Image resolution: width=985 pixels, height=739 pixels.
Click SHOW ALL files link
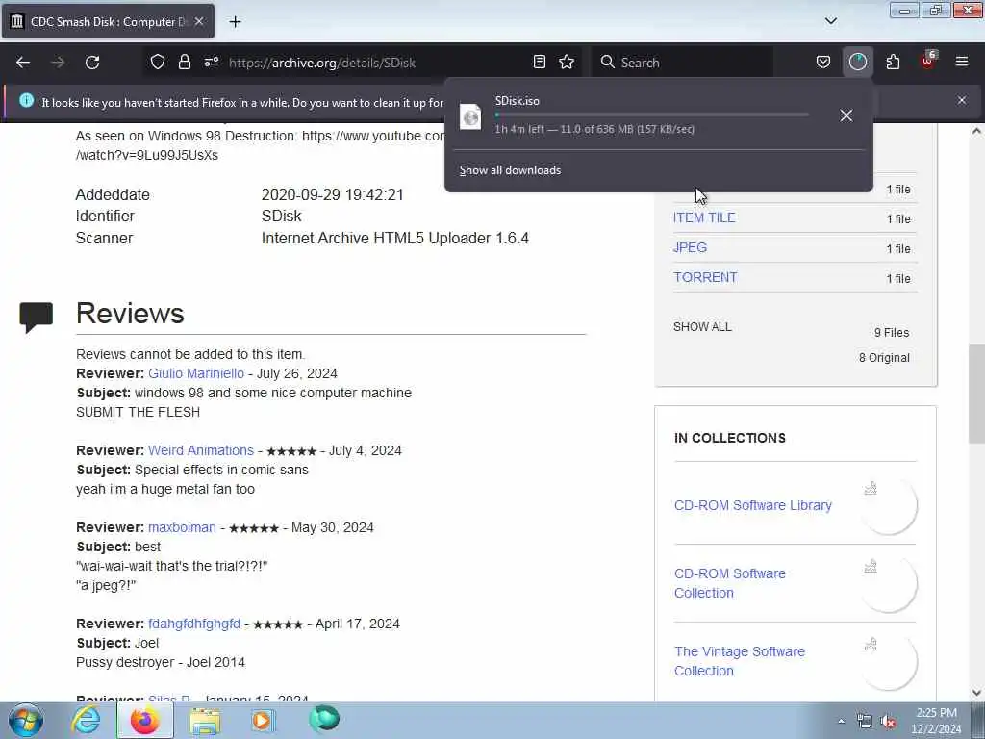(702, 327)
